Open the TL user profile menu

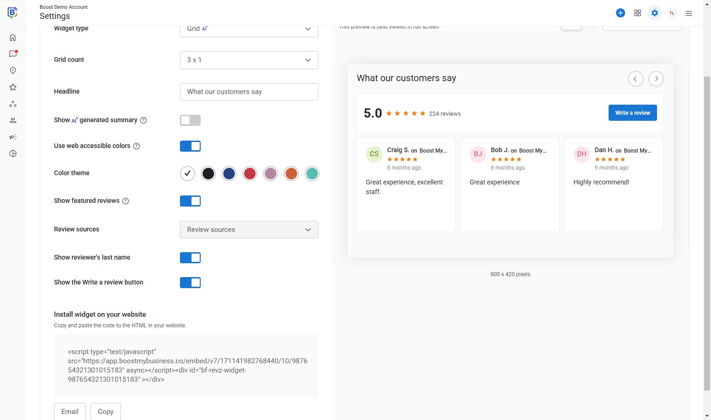tap(672, 13)
